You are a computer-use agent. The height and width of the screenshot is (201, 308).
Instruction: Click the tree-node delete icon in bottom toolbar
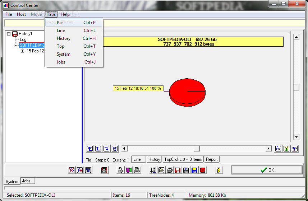tap(80, 170)
